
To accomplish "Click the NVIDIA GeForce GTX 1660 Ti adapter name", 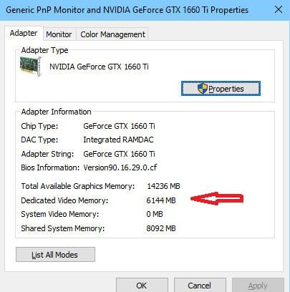I will (x=99, y=67).
